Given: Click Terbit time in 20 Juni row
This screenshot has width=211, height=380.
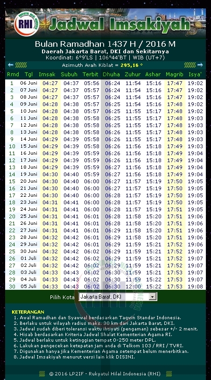Looking at the screenshot, I should click(91, 181).
